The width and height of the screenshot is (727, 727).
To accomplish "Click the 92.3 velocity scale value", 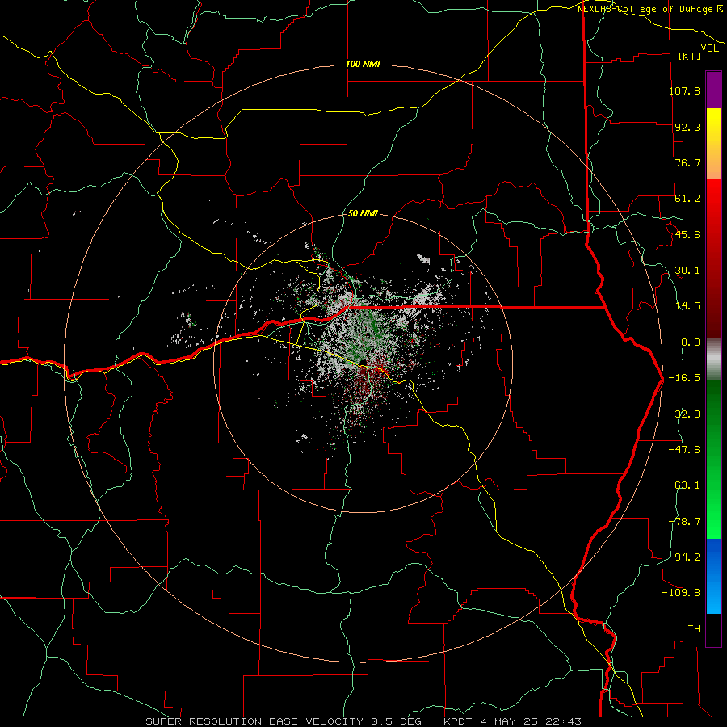I will [687, 127].
